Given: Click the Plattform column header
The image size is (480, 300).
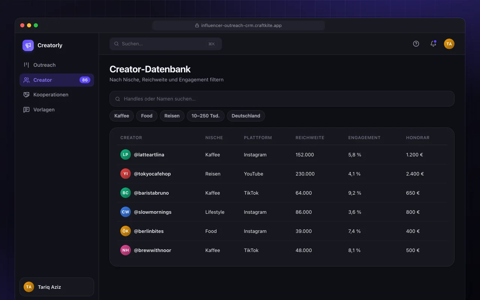Looking at the screenshot, I should pyautogui.click(x=258, y=138).
